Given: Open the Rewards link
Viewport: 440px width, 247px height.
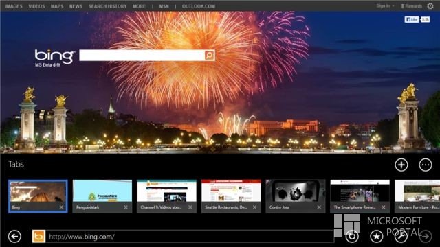Looking at the screenshot, I should 411,6.
